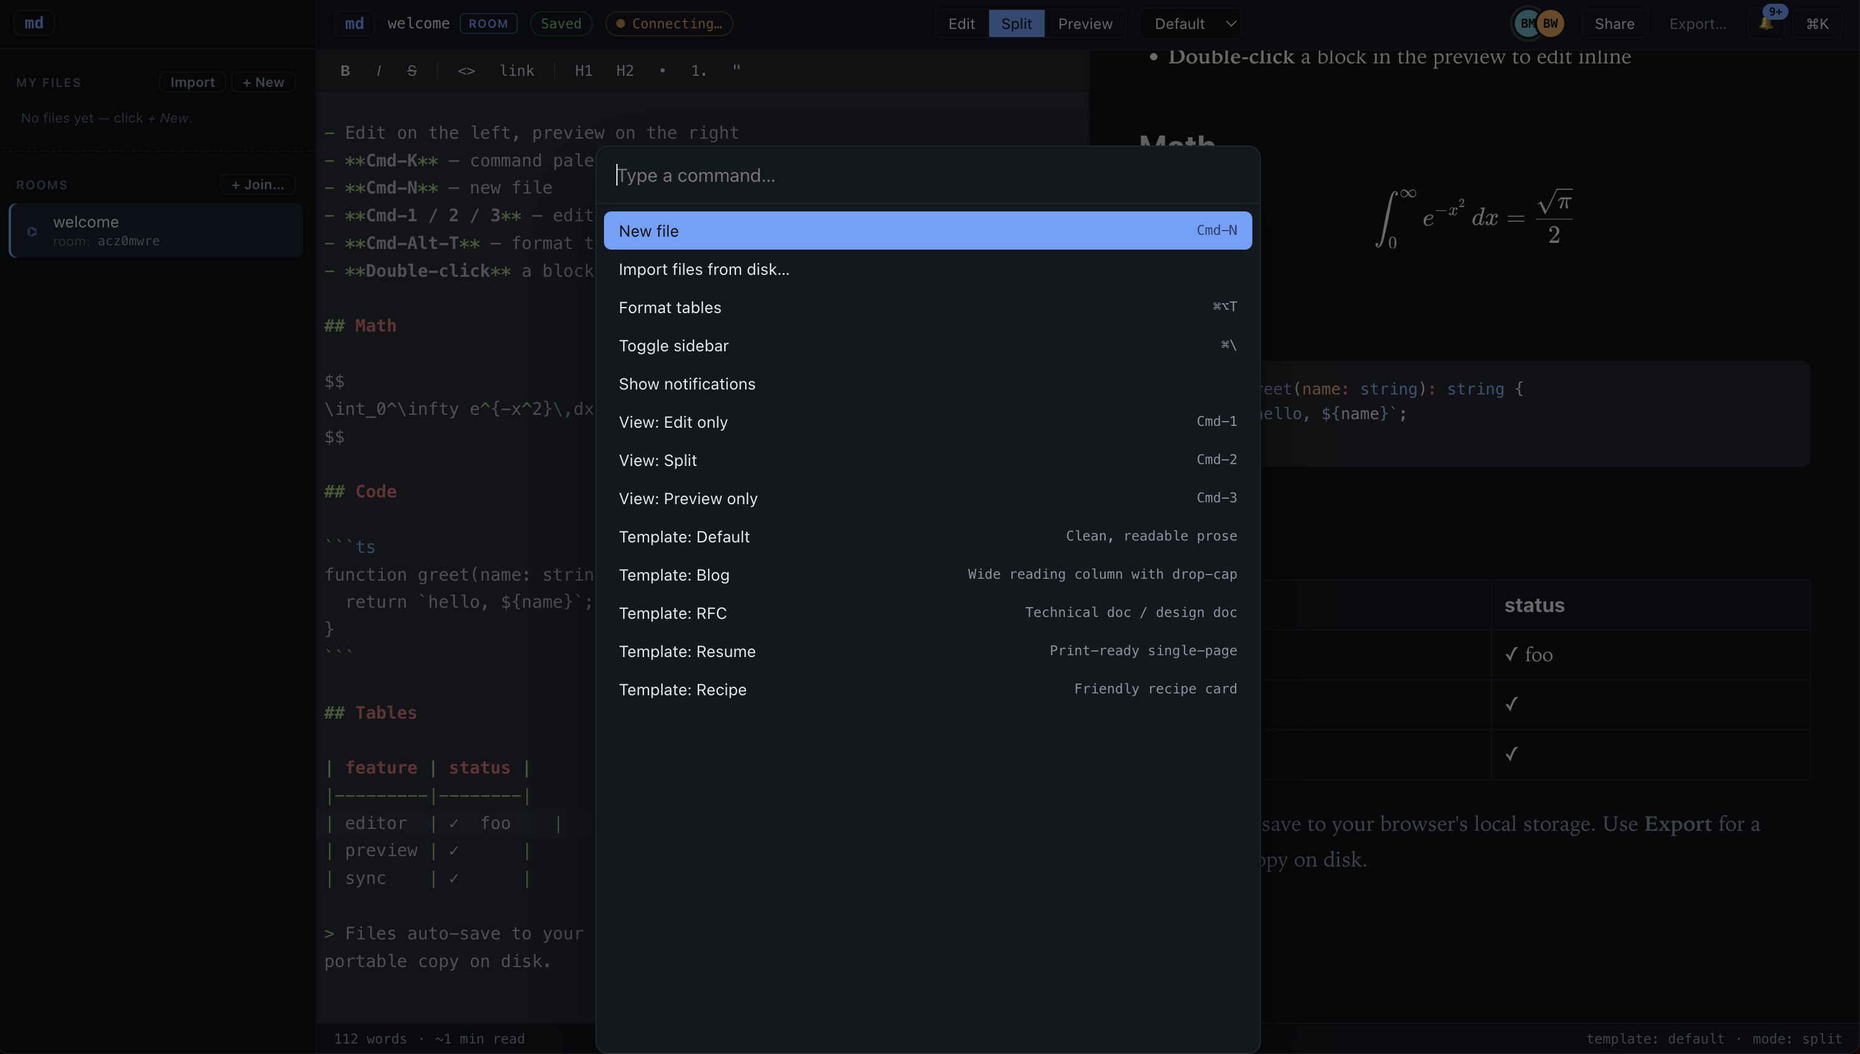Focus the Type a command… input
This screenshot has height=1054, width=1860.
(x=928, y=175)
